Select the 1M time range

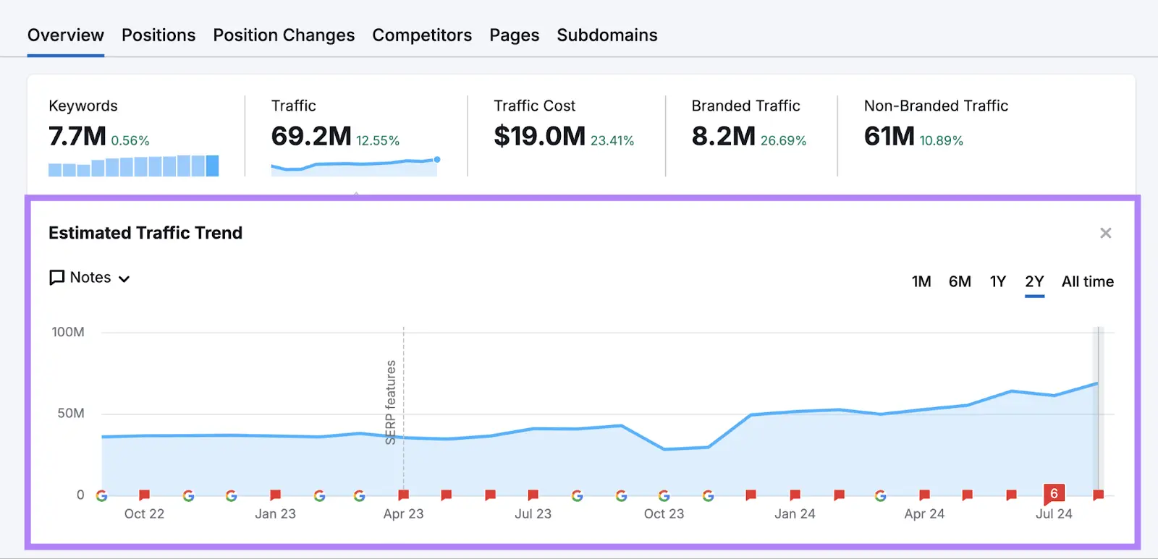(921, 281)
